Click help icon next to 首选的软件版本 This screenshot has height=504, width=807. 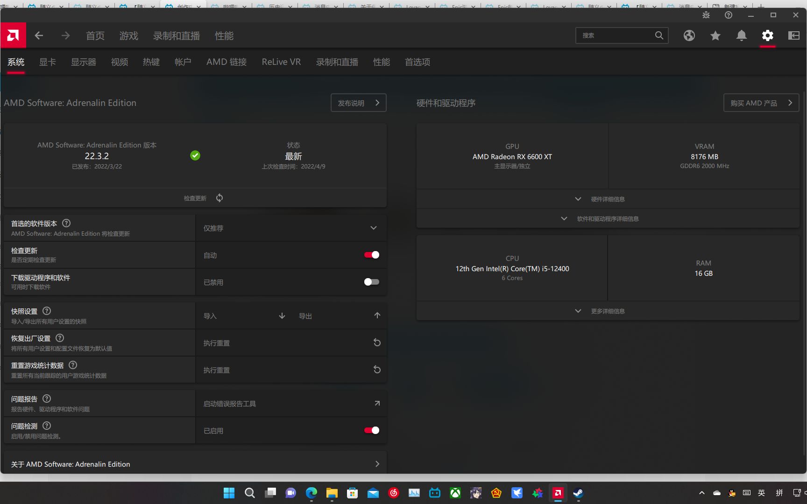pyautogui.click(x=66, y=223)
